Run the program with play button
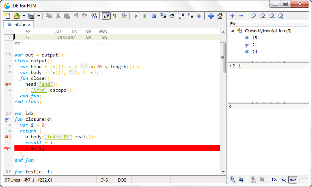312x187 pixels. point(136,16)
